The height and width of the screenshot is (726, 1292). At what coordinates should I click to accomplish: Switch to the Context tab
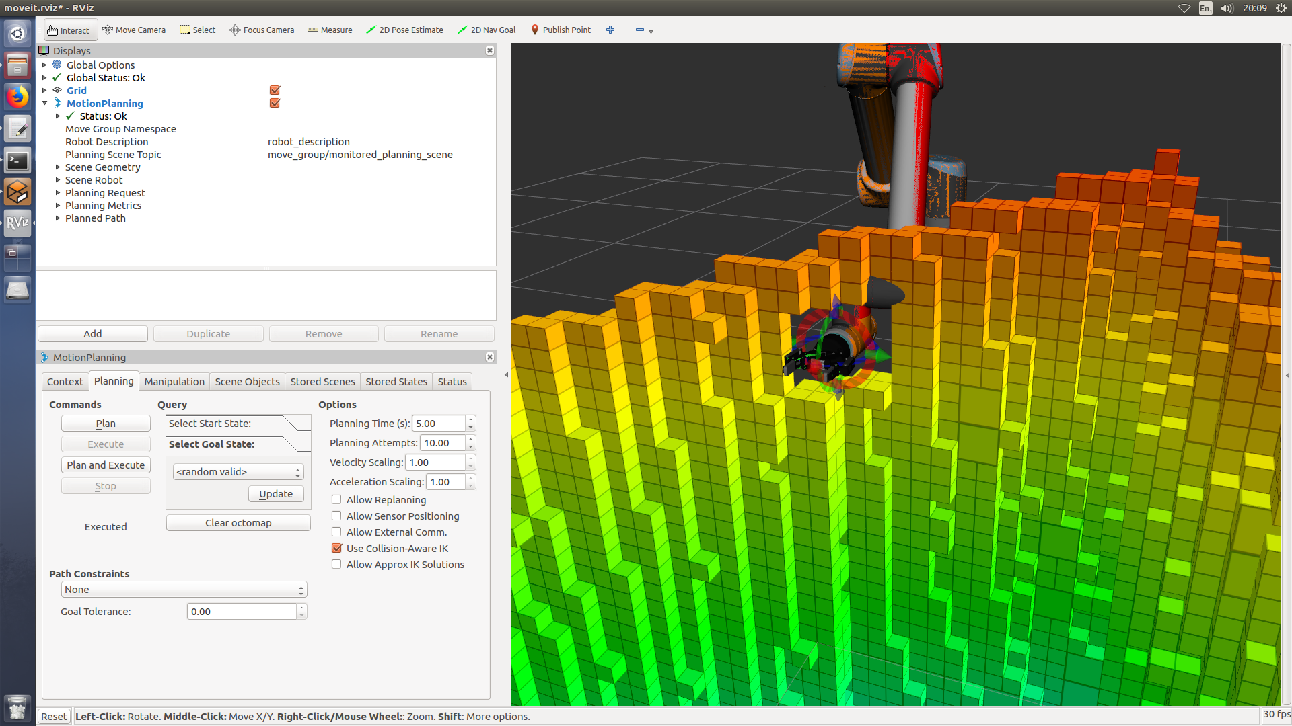65,382
